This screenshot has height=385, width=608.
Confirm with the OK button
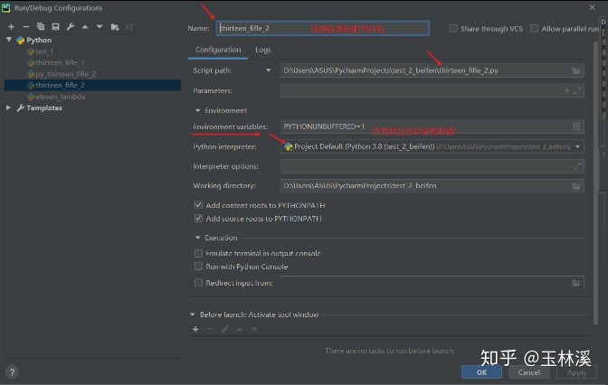point(481,372)
